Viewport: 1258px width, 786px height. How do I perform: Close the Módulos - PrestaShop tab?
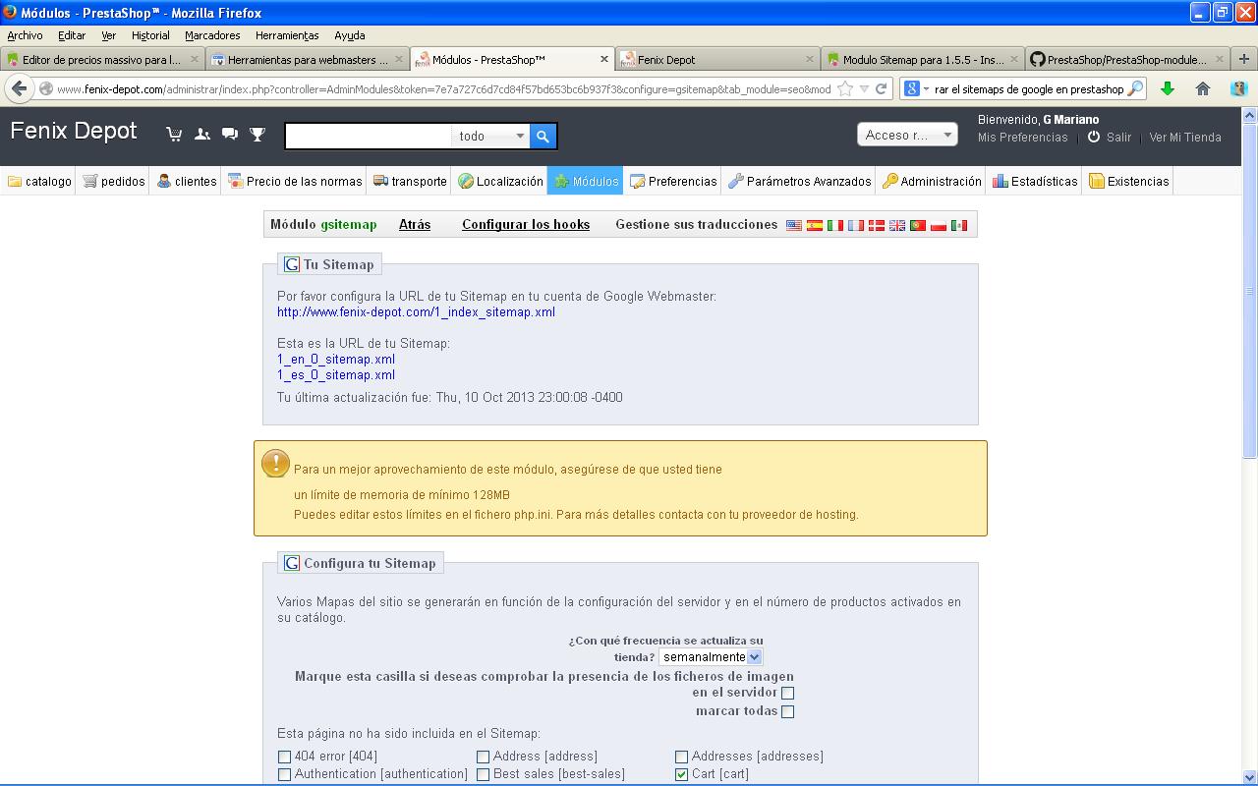pyautogui.click(x=604, y=59)
